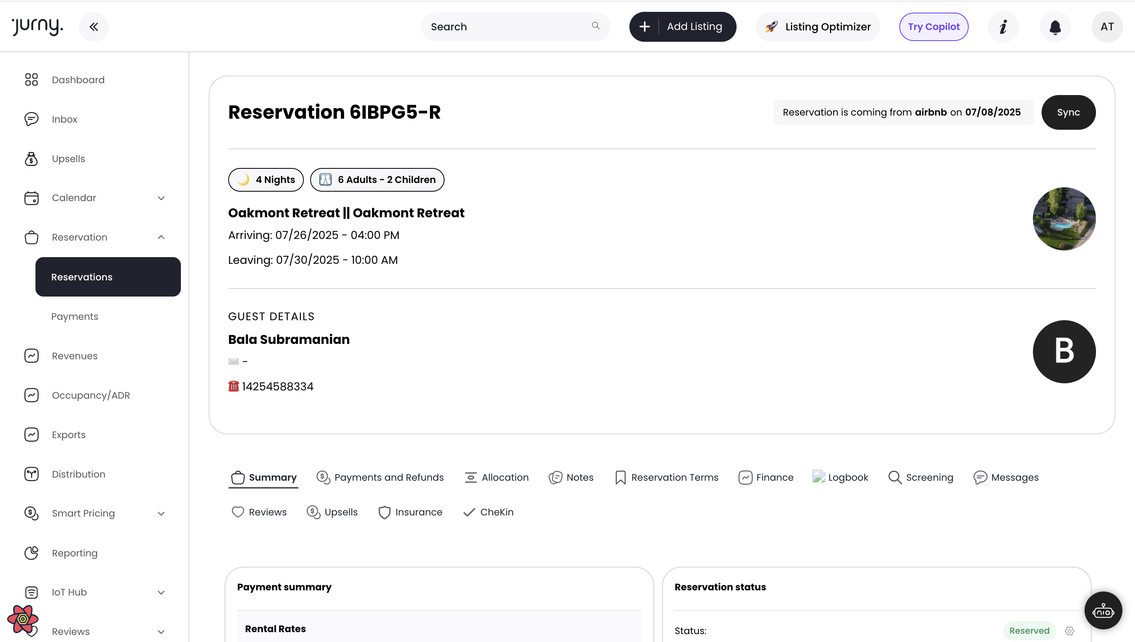This screenshot has height=642, width=1135.
Task: Expand the Calendar menu chevron
Action: [x=161, y=198]
